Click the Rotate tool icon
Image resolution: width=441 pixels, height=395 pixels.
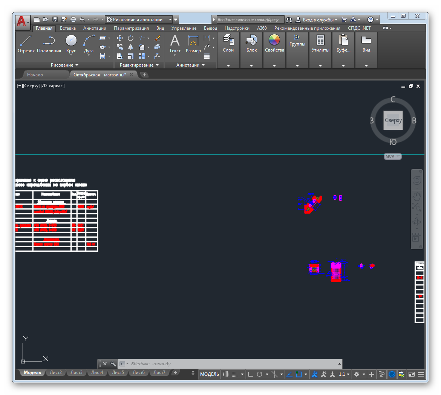(x=130, y=38)
